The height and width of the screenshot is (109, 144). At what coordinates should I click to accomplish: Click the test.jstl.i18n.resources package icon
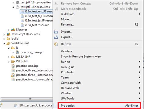pyautogui.click(x=18, y=7)
